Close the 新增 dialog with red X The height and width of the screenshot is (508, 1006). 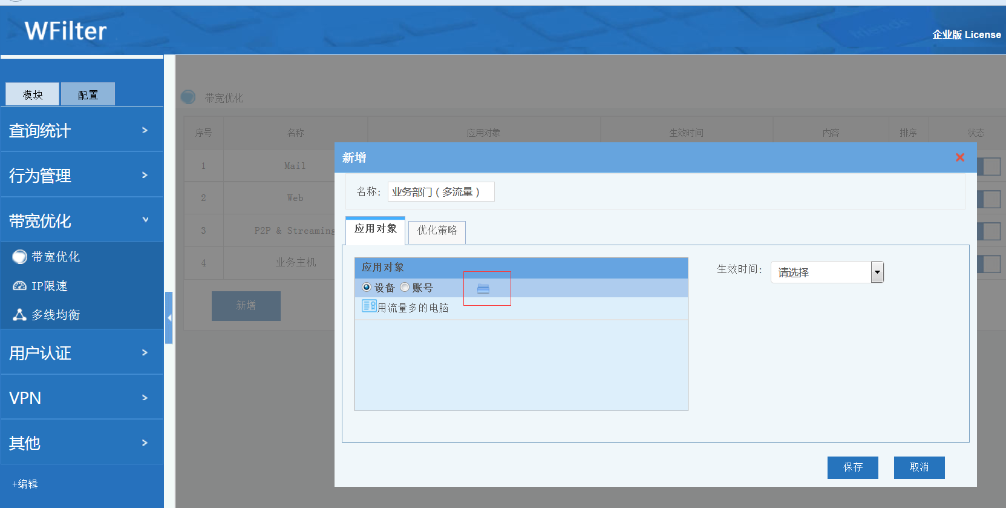click(x=959, y=157)
